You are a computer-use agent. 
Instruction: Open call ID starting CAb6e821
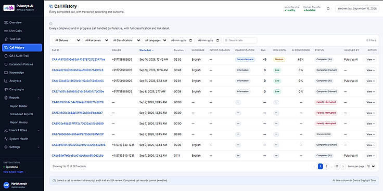tap(78, 70)
